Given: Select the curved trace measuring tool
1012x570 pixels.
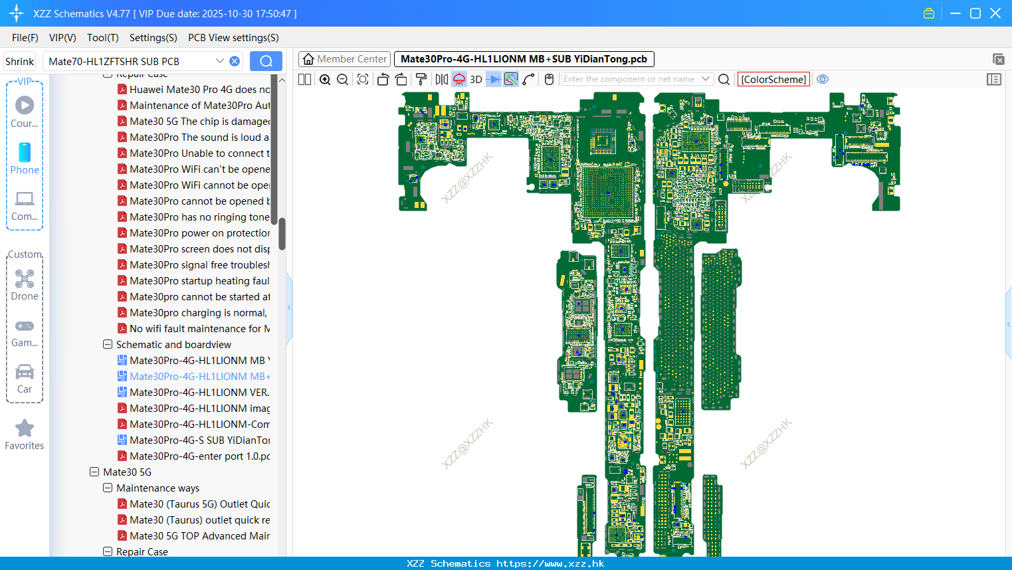Looking at the screenshot, I should tap(527, 78).
